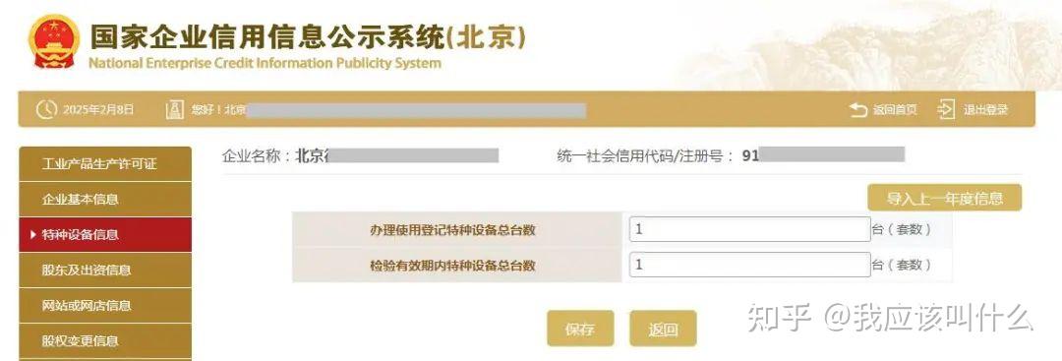Click the 保存 button
The width and height of the screenshot is (1062, 361).
[x=580, y=329]
